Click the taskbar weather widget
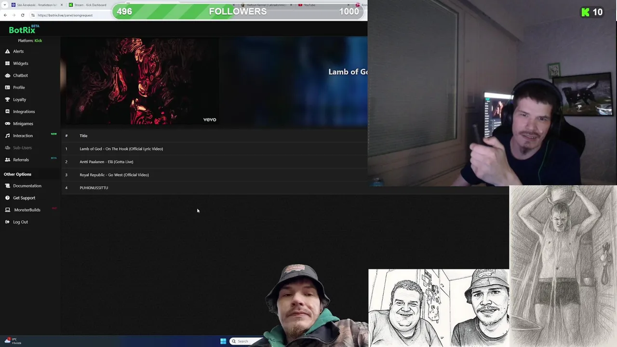This screenshot has height=347, width=617. coord(13,341)
